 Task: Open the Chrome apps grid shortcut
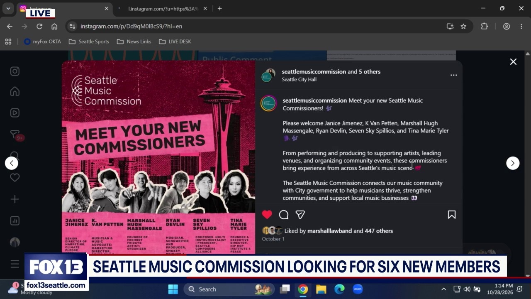[x=8, y=42]
